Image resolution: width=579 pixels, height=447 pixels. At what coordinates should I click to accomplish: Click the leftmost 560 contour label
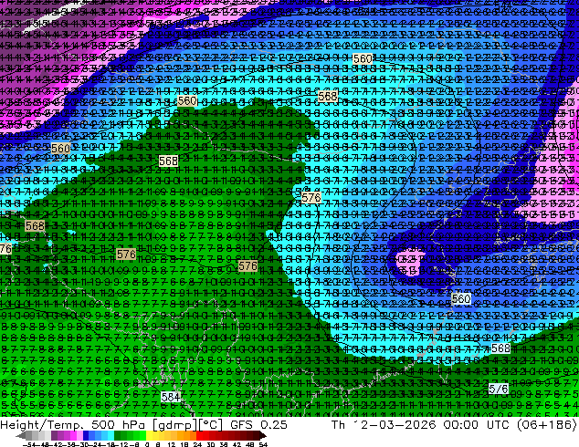click(x=60, y=149)
